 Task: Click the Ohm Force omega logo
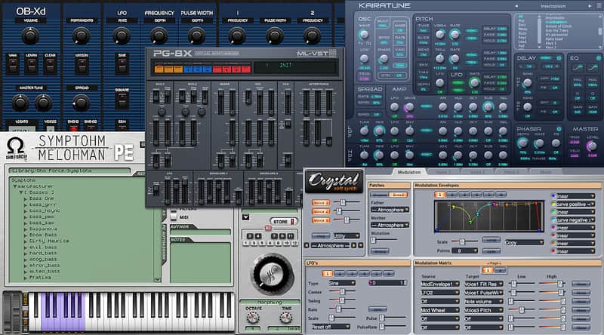[x=16, y=148]
